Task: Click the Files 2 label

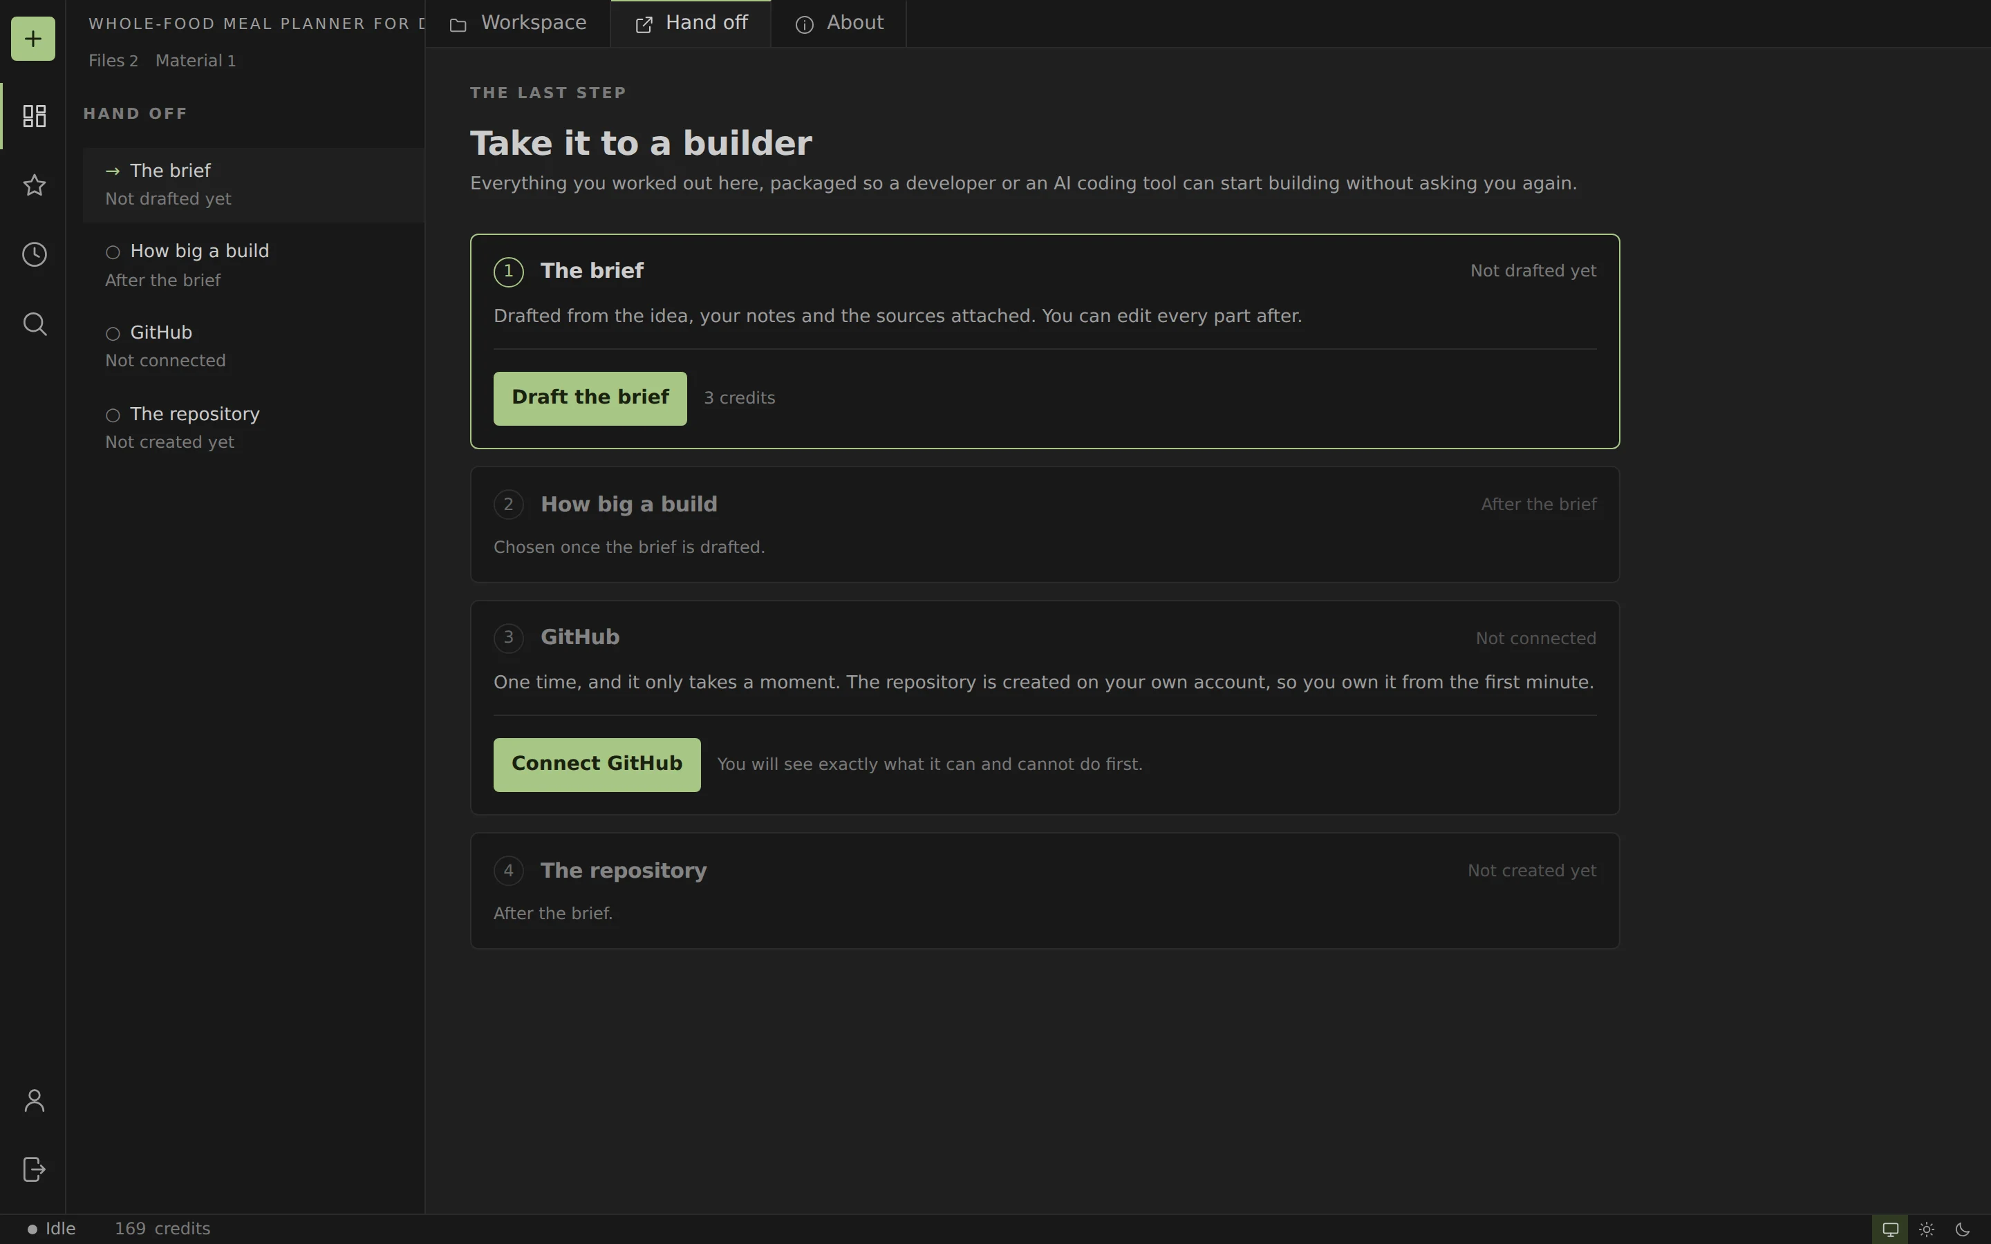Action: (113, 61)
